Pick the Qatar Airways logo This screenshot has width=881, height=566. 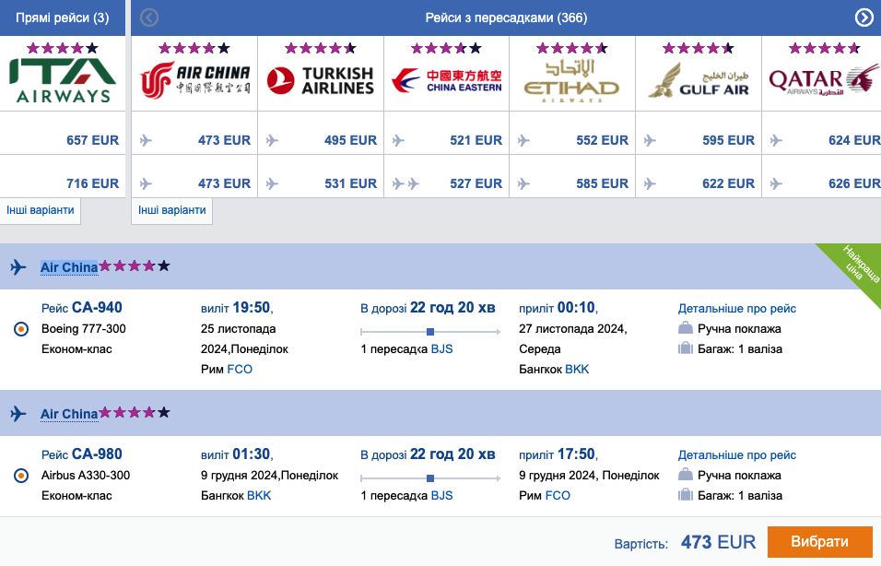tap(823, 81)
